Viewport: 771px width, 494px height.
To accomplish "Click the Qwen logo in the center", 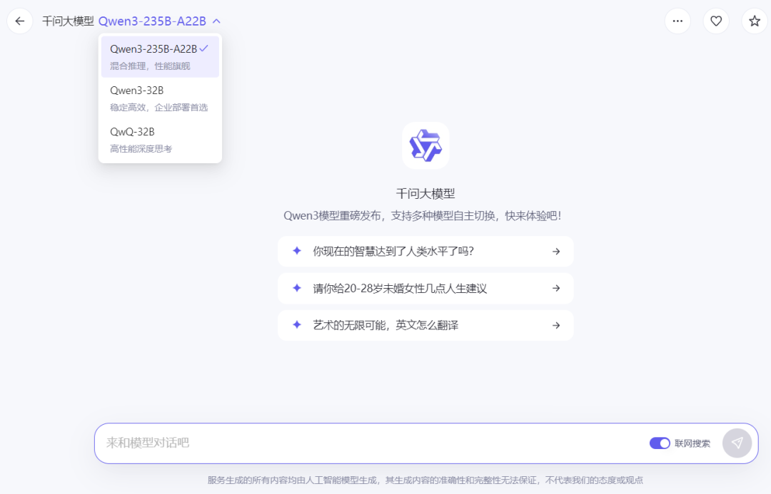I will 425,145.
